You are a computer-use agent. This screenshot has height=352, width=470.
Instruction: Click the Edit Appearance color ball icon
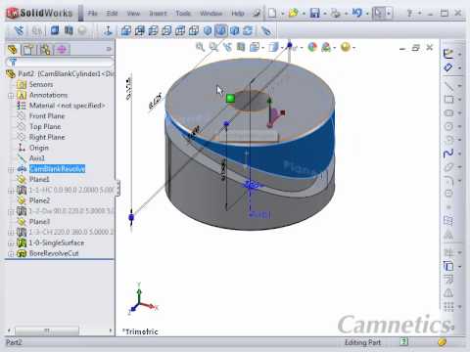click(312, 47)
